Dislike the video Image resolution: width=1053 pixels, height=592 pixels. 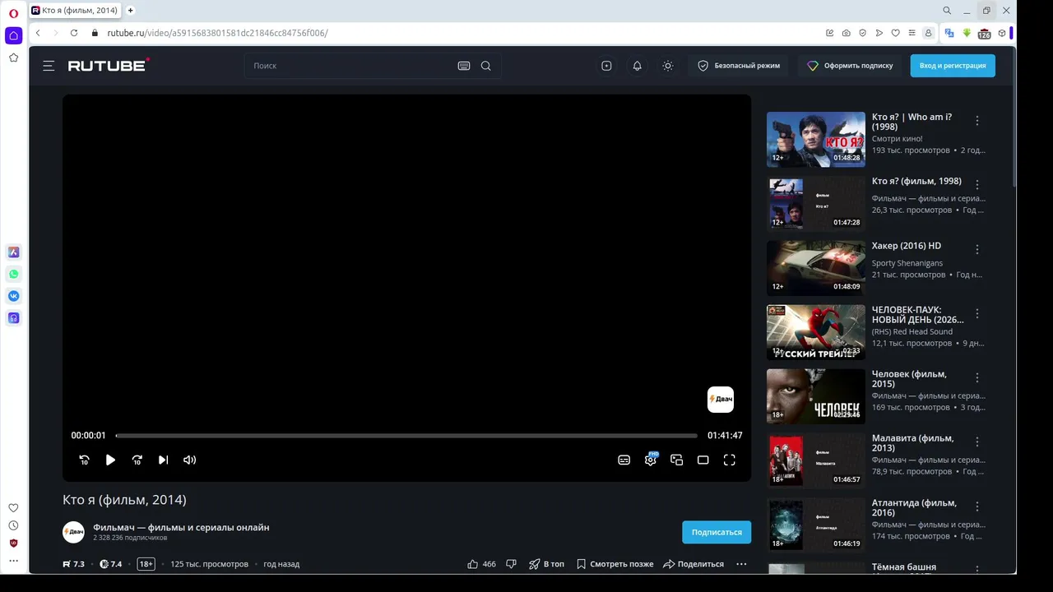[511, 564]
